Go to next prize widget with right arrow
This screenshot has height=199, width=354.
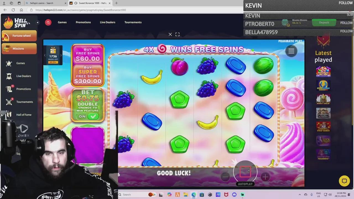pyautogui.click(x=61, y=55)
